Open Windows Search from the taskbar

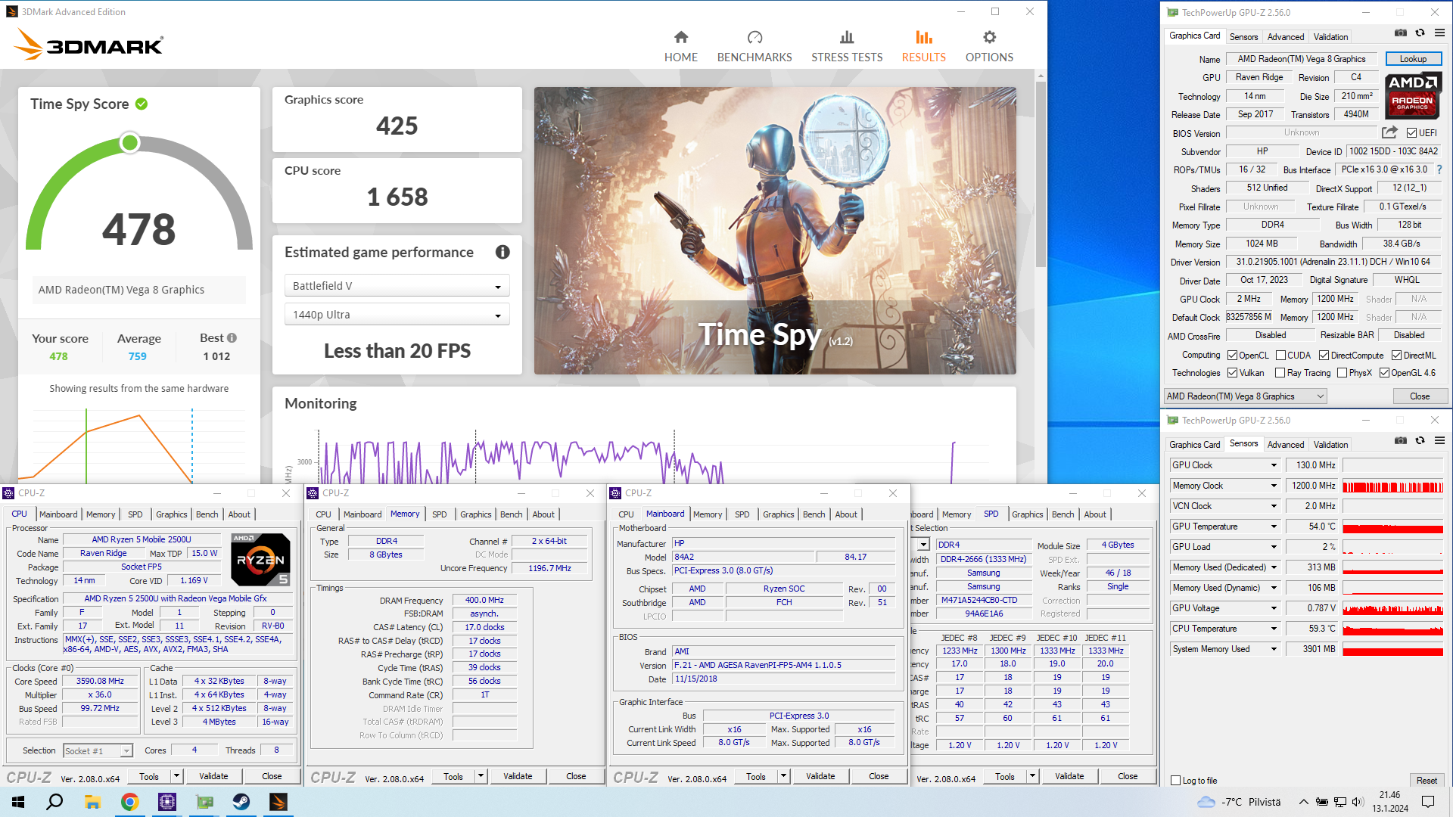point(54,802)
